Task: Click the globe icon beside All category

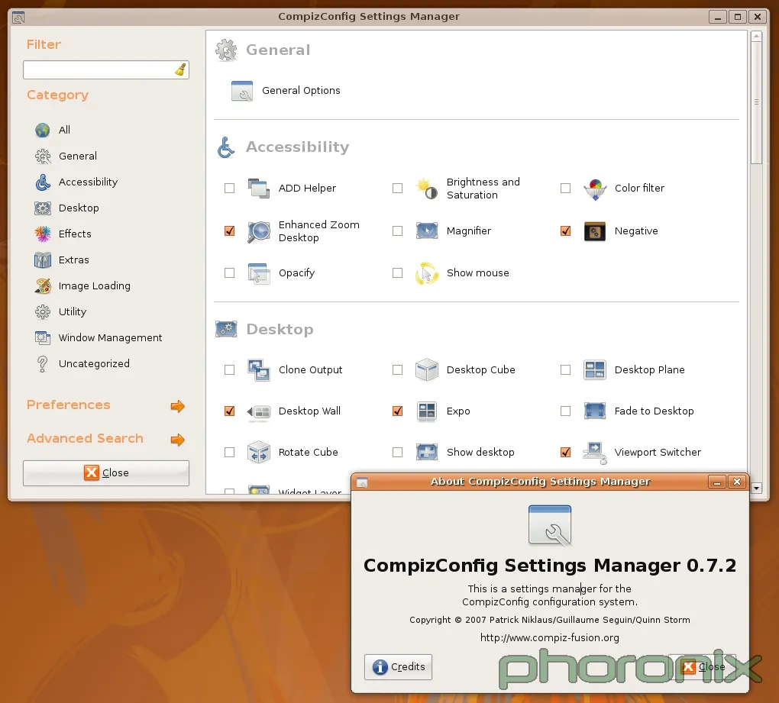Action: tap(43, 130)
